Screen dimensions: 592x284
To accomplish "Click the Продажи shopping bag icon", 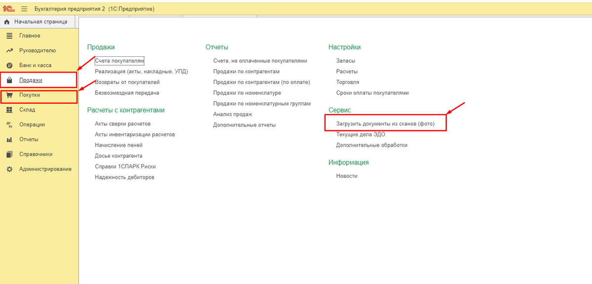I will click(x=9, y=80).
